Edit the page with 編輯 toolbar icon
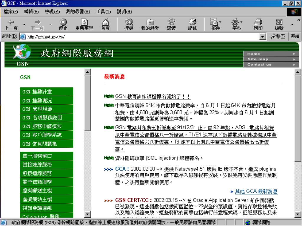 coord(279,22)
